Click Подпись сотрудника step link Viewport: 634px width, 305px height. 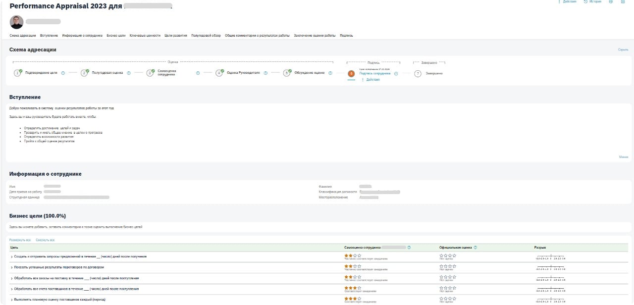[x=374, y=73]
